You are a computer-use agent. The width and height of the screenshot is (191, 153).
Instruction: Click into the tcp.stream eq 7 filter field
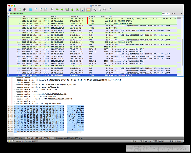85,14
